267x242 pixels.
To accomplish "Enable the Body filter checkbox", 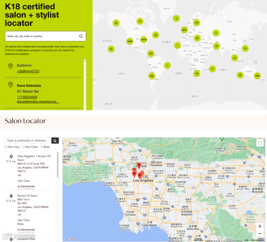I will click(42, 147).
